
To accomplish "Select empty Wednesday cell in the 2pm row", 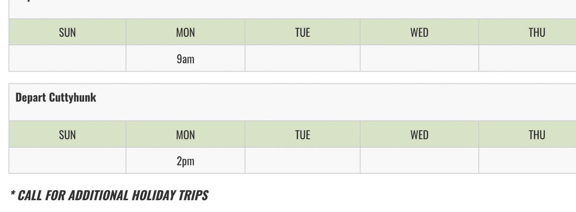I will 419,160.
